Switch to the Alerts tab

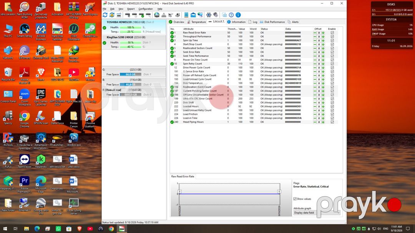tap(293, 22)
